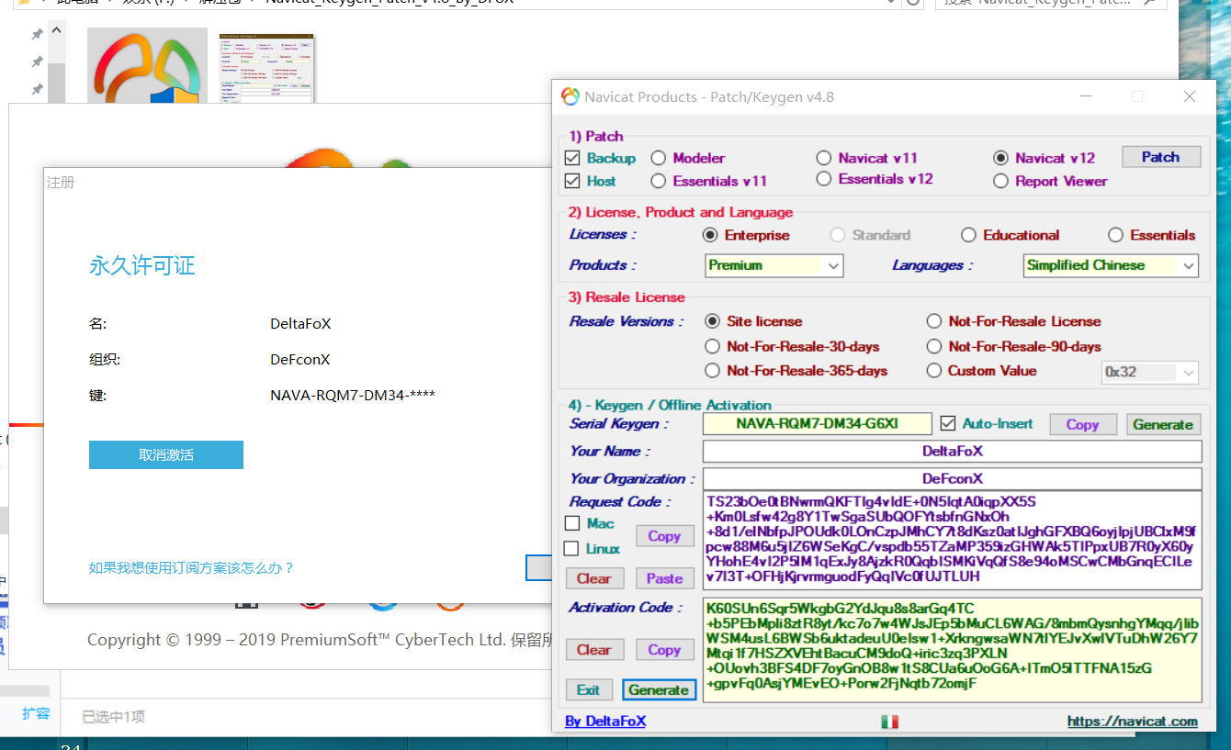The image size is (1231, 750).
Task: Open the Products dropdown showing Premium
Action: (x=774, y=265)
